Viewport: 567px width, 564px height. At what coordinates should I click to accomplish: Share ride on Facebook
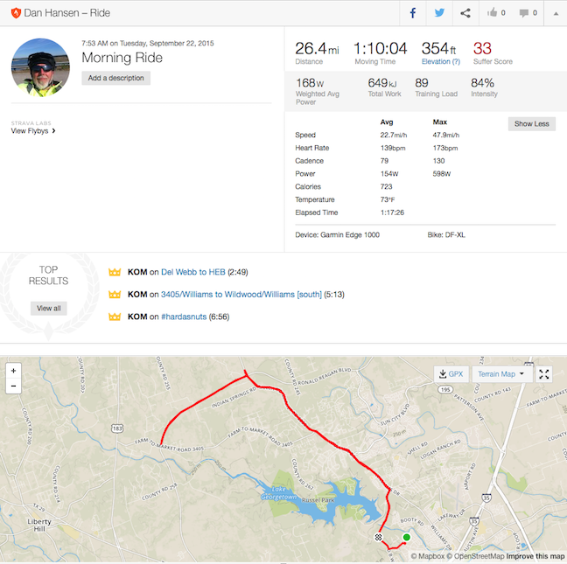click(413, 13)
